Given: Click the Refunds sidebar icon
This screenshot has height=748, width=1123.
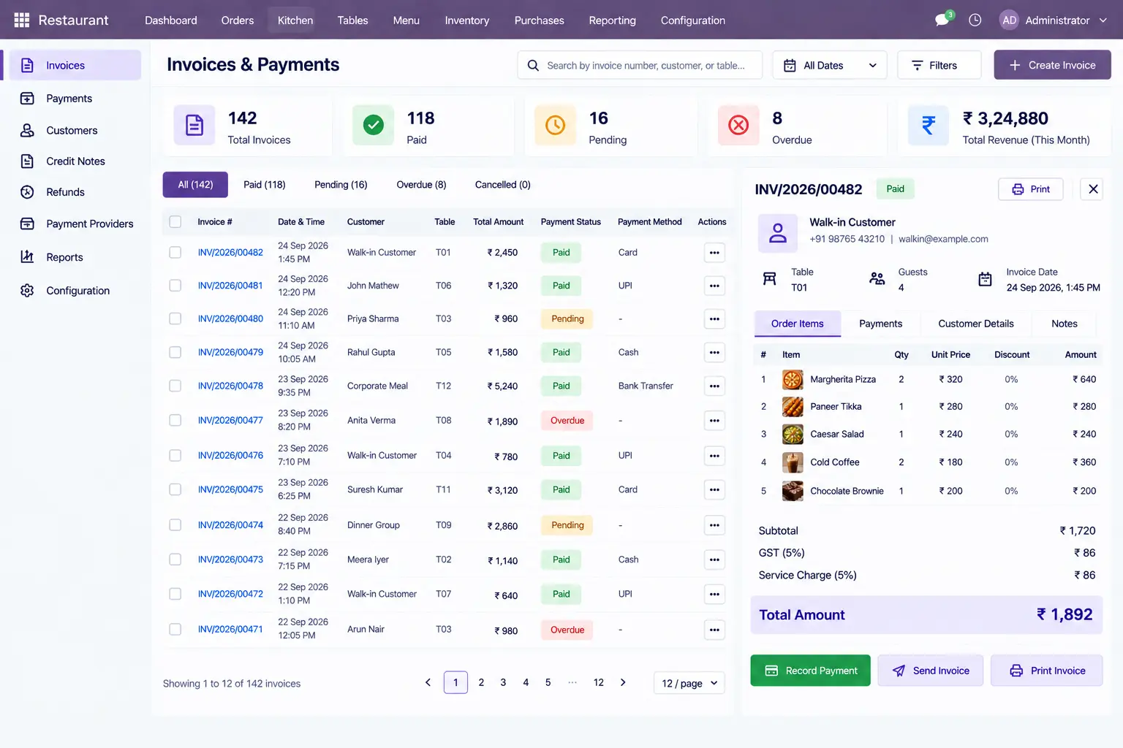Looking at the screenshot, I should (27, 192).
